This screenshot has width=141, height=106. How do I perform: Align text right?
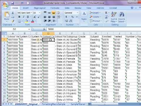point(53,17)
